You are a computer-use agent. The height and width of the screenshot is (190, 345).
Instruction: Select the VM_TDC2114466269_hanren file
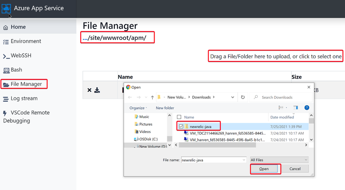pyautogui.click(x=225, y=133)
